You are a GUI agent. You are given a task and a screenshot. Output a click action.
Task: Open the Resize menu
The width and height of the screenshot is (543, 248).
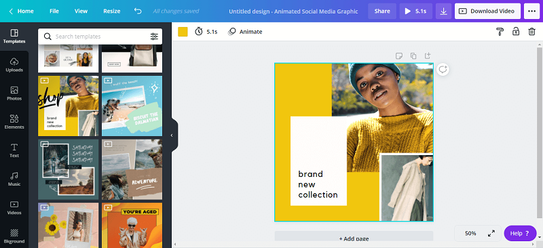point(112,11)
